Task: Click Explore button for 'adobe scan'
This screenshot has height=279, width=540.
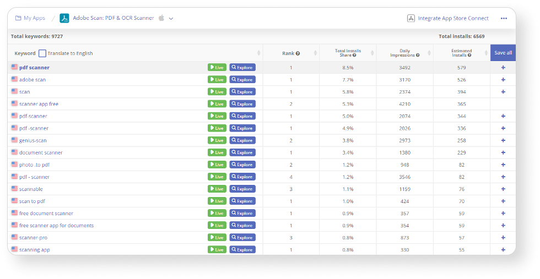Action: (242, 79)
